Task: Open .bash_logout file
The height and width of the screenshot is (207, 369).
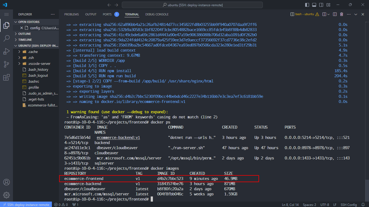Action: tap(36, 75)
